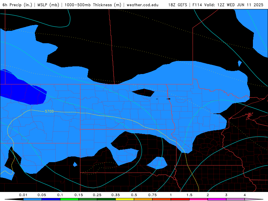Click the '1000-500mb Thickness (m)' header text
Screen dimensions: 268x201
coord(93,5)
